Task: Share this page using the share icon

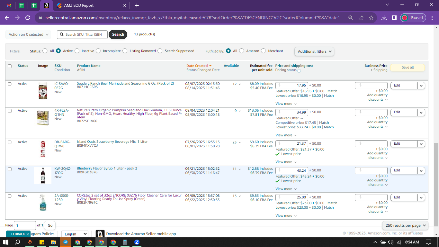Action: pos(361,18)
